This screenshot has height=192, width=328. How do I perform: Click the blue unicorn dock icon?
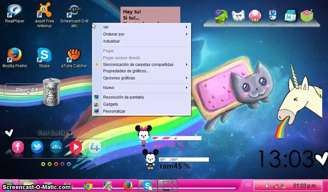click(x=272, y=15)
